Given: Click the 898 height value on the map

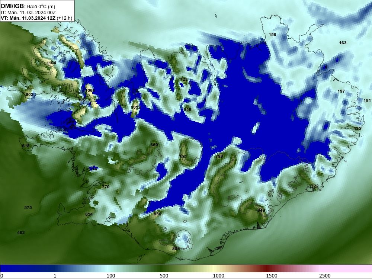Looking at the screenshot, I should coord(176,248).
